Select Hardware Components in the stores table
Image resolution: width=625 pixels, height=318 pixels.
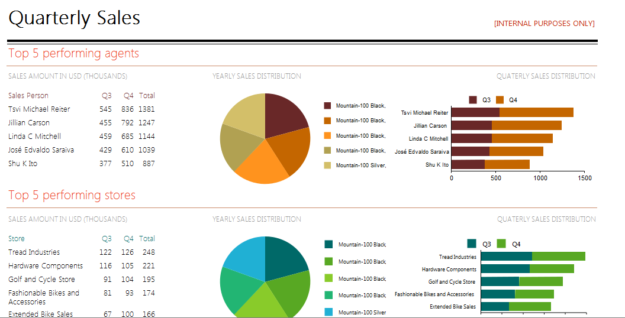click(x=46, y=265)
